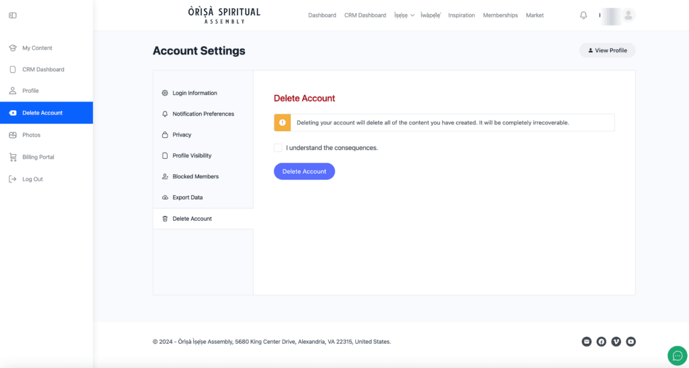
Task: Open Export Data settings tab
Action: (187, 197)
